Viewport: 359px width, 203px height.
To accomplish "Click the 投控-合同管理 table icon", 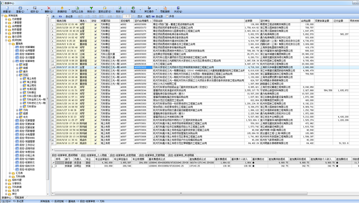I will pyautogui.click(x=17, y=51).
